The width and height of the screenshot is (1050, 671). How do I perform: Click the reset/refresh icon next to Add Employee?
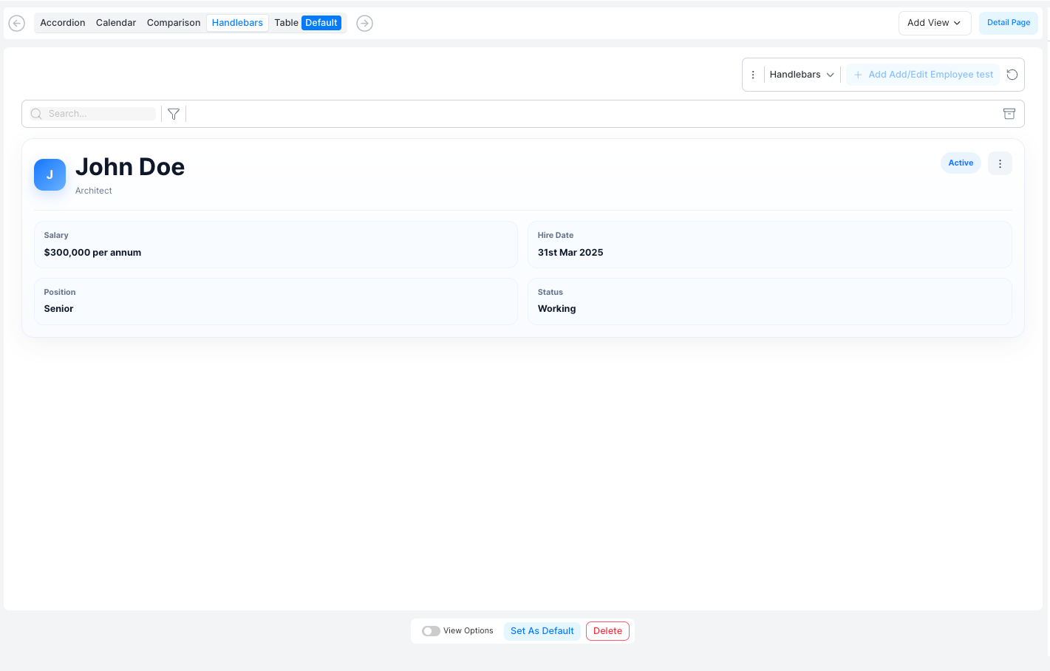tap(1012, 74)
